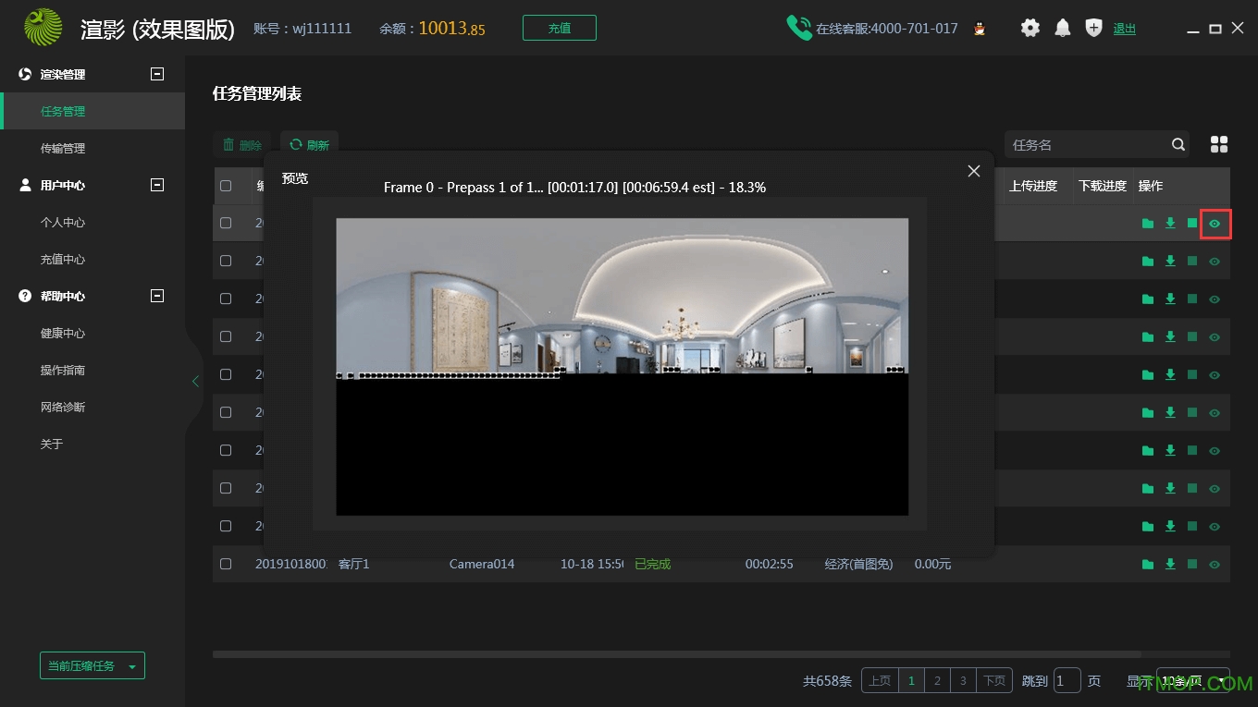Download results of the 客厅1 task
Viewport: 1258px width, 707px height.
[1170, 564]
